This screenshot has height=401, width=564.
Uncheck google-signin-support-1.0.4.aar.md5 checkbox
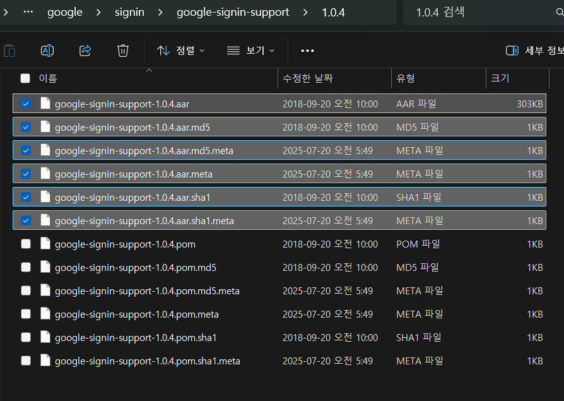25,127
